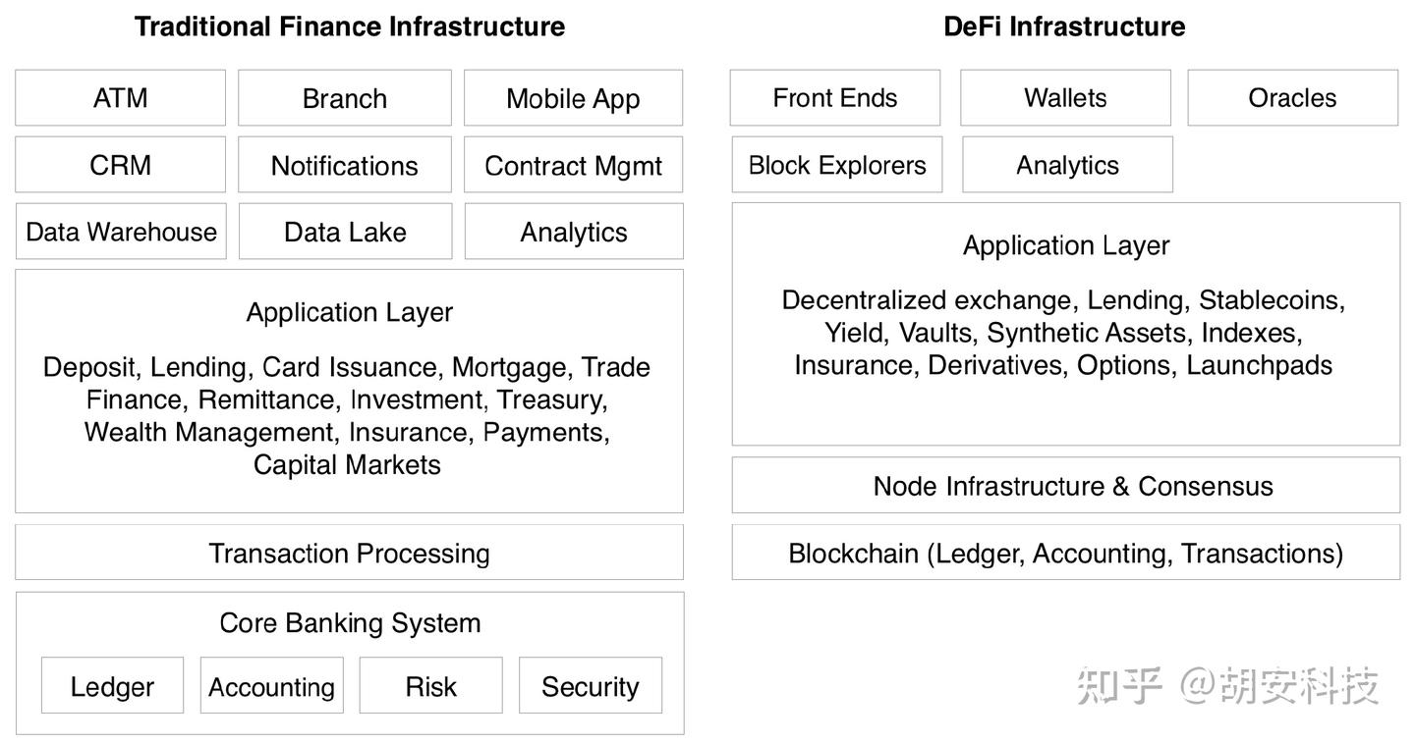This screenshot has width=1415, height=743.
Task: Click the Accounting box in Core Banking
Action: tap(271, 686)
